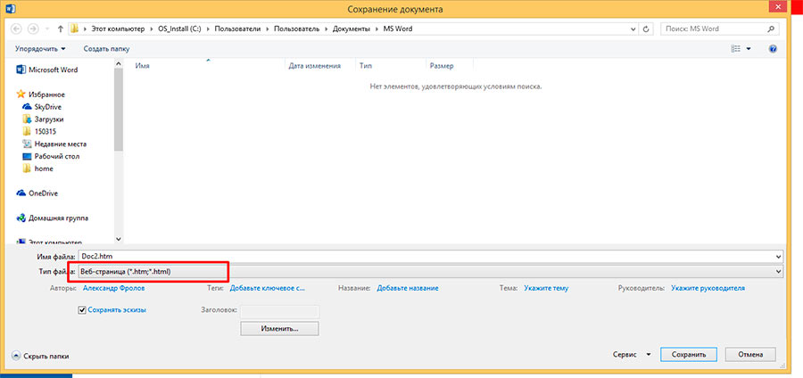Screen dimensions: 803x378
Task: Click the Имя файла field with Doc2.htm
Action: 426,256
